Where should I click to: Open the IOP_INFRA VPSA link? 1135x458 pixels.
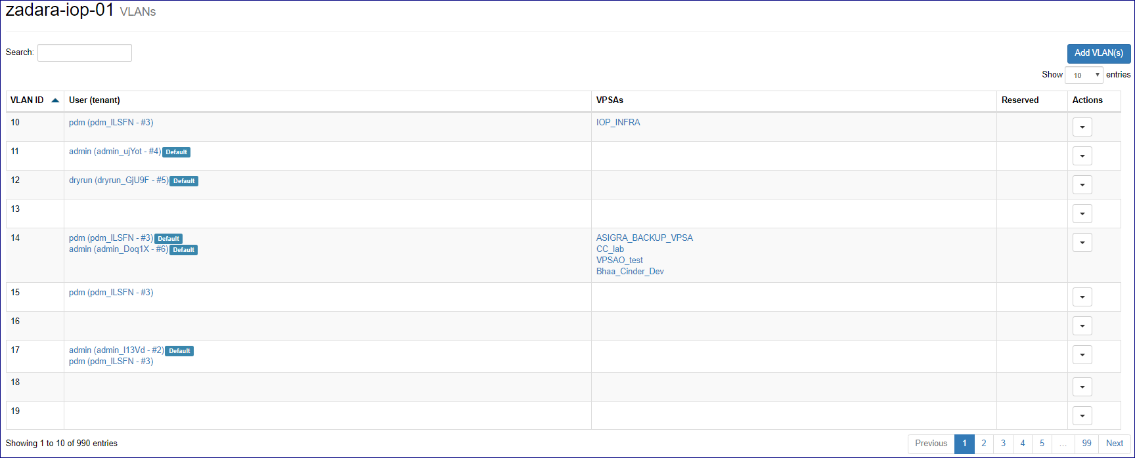click(617, 123)
